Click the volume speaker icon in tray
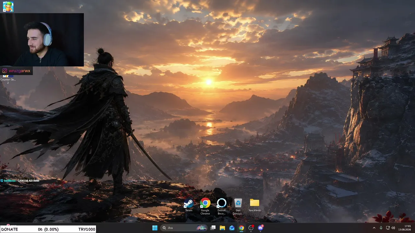The image size is (415, 233). pyautogui.click(x=393, y=228)
